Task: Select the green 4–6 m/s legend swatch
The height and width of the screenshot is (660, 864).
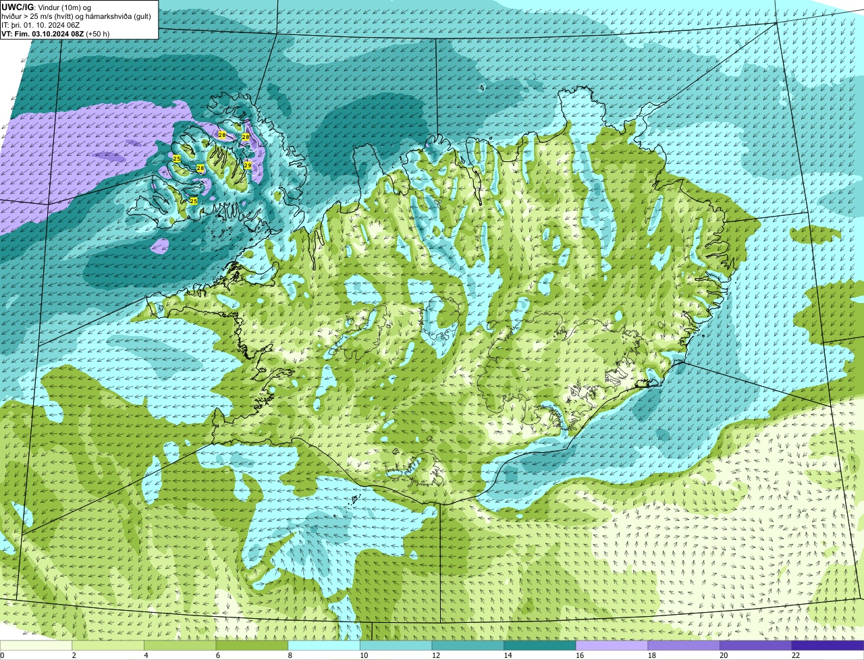Action: click(x=180, y=646)
